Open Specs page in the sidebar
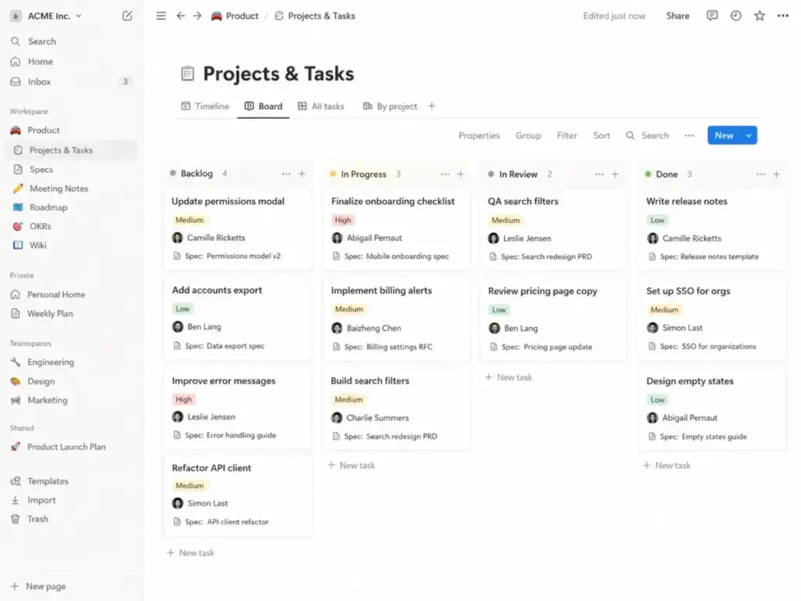The width and height of the screenshot is (801, 601). coord(71,169)
